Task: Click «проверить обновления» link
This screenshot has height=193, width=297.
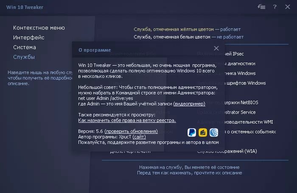Action: click(x=131, y=131)
